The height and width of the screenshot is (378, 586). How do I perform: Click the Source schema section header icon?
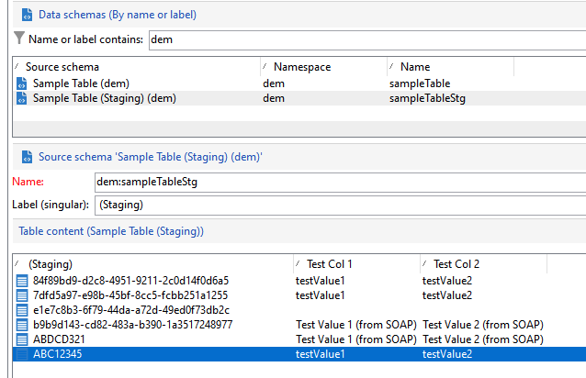point(26,157)
